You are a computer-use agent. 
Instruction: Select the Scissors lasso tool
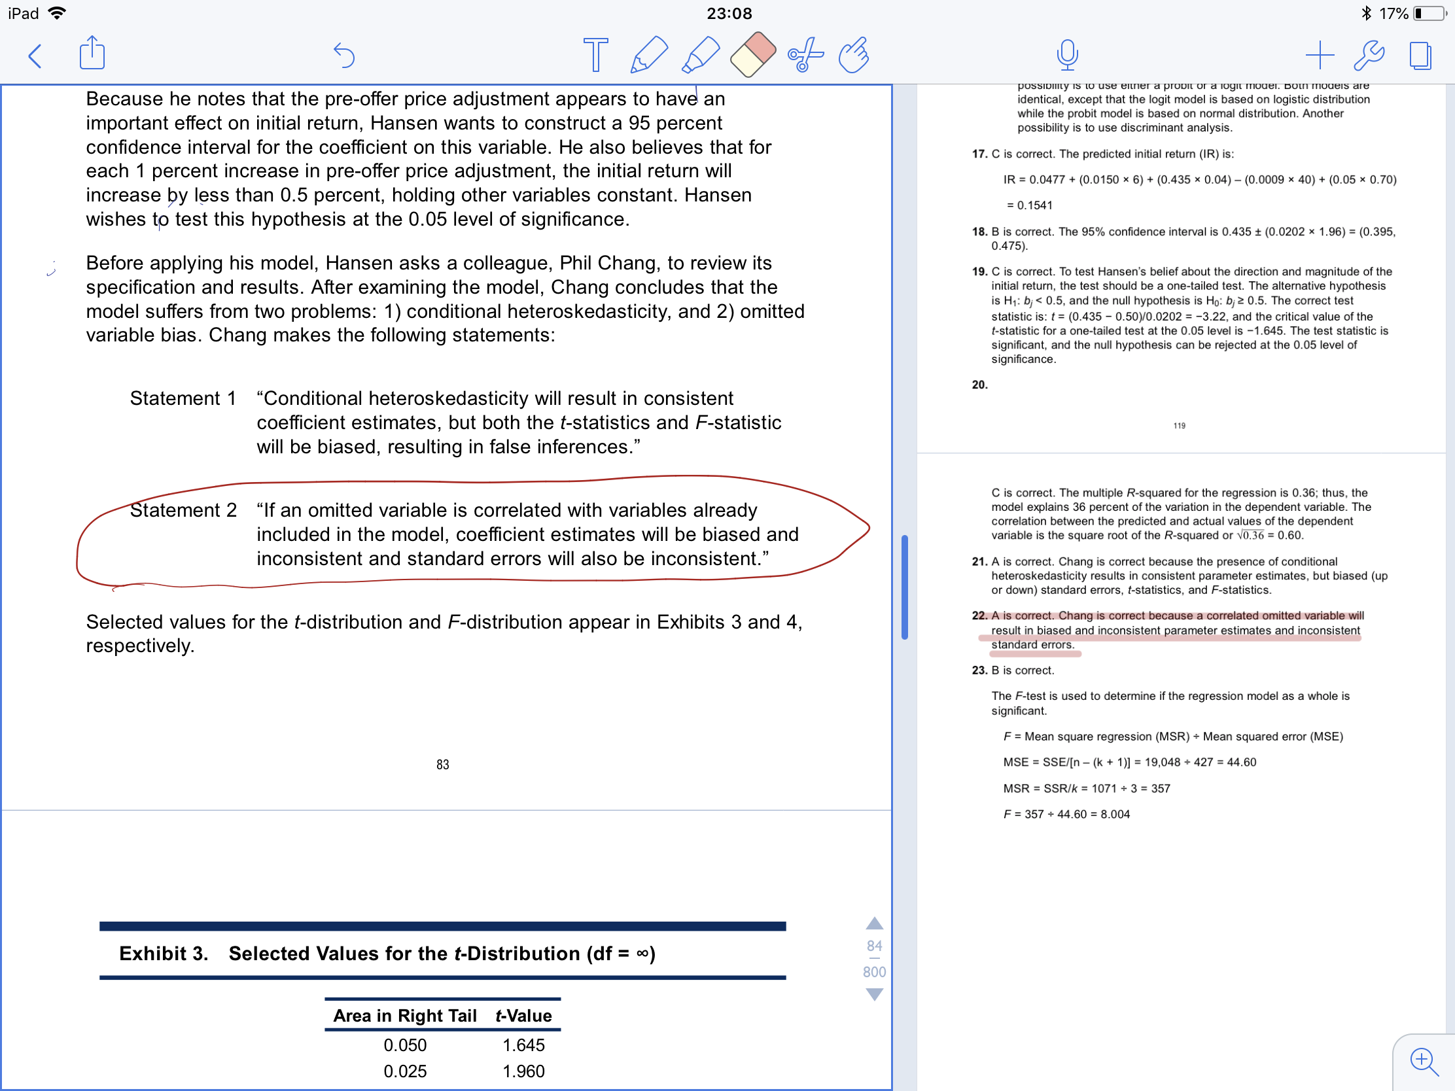[x=805, y=55]
